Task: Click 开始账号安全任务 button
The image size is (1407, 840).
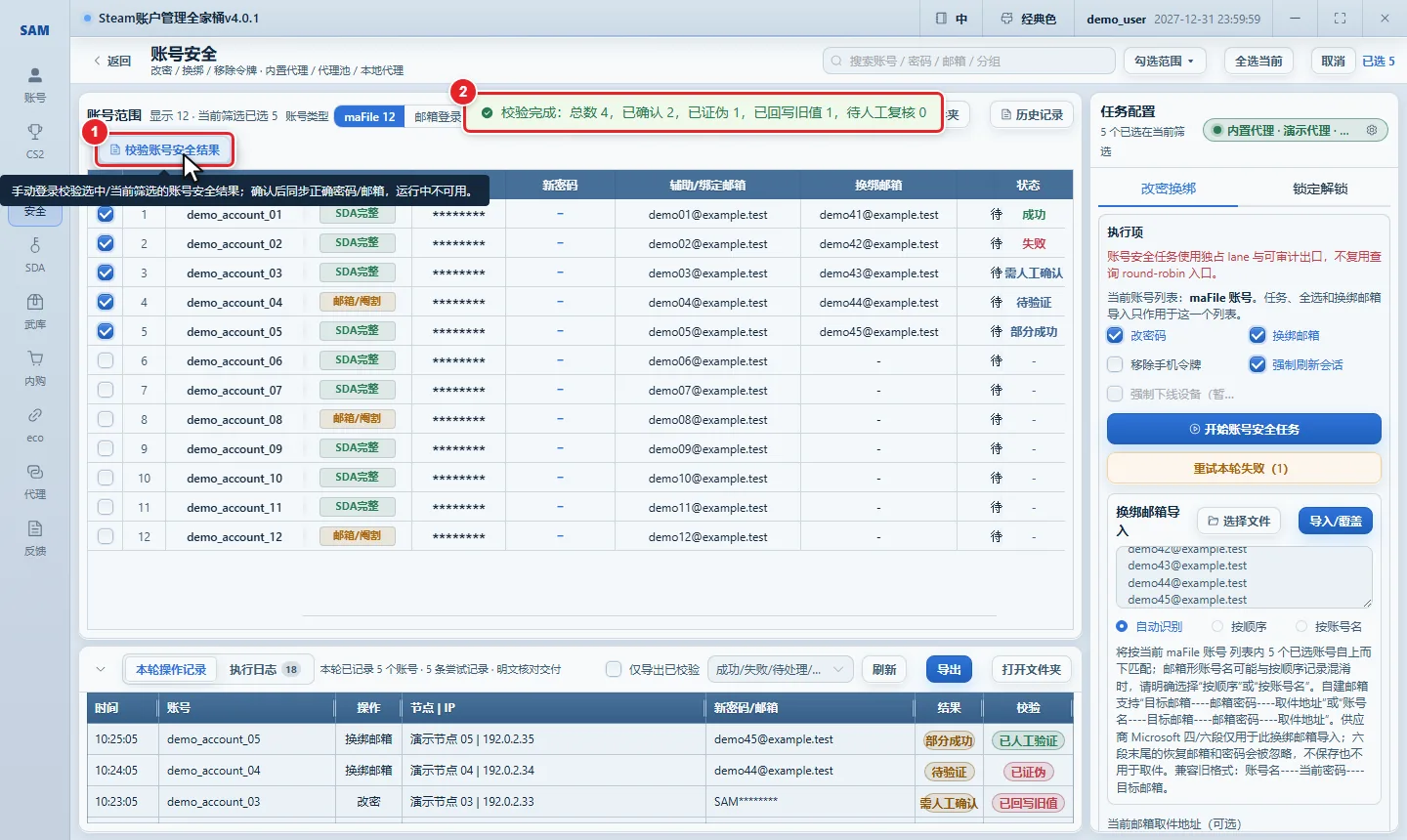Action: [1244, 429]
